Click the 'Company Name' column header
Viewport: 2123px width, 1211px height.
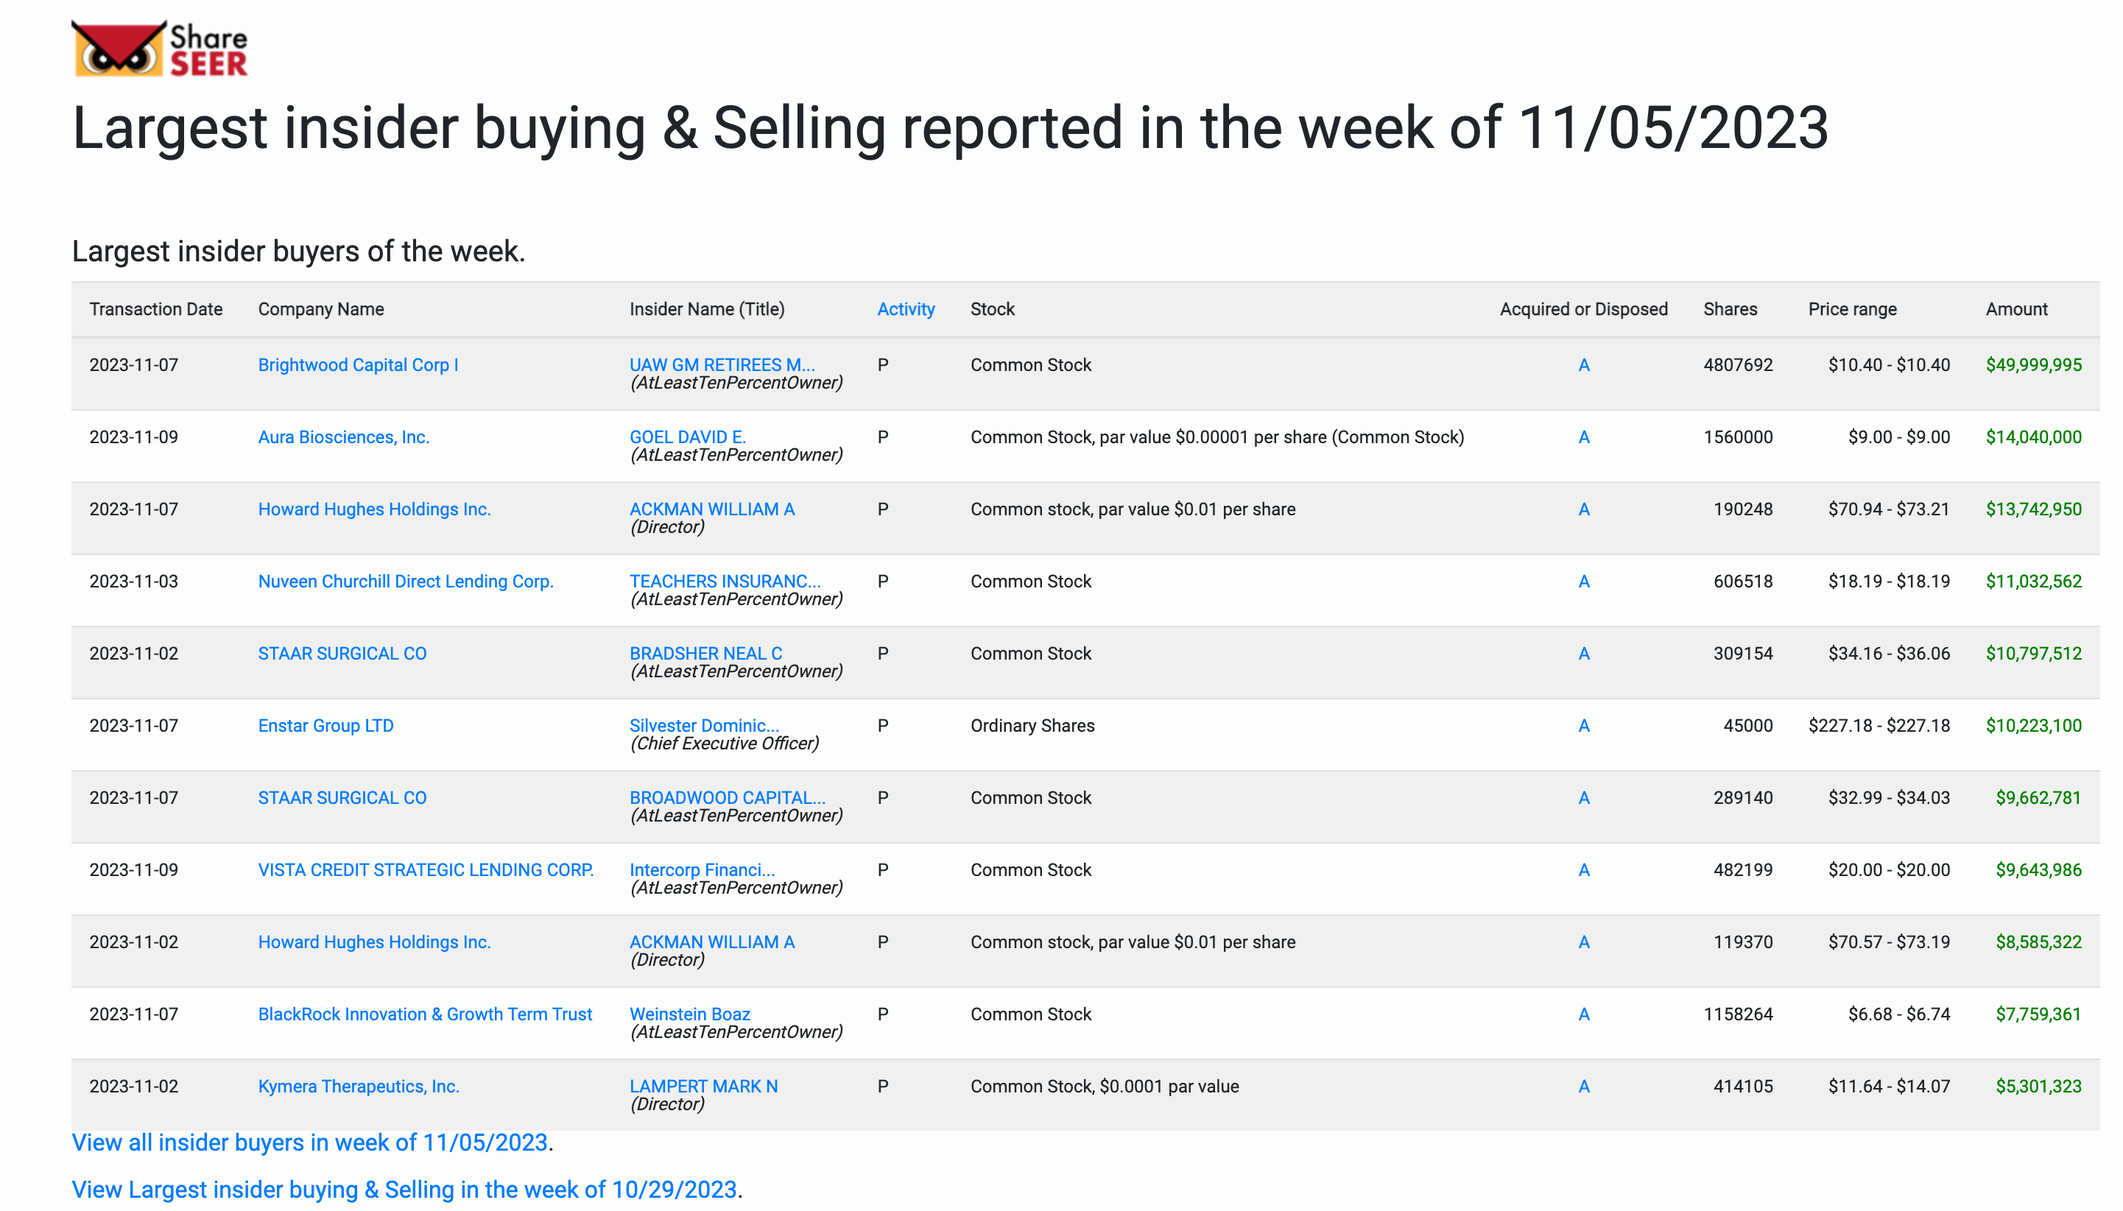coord(321,309)
